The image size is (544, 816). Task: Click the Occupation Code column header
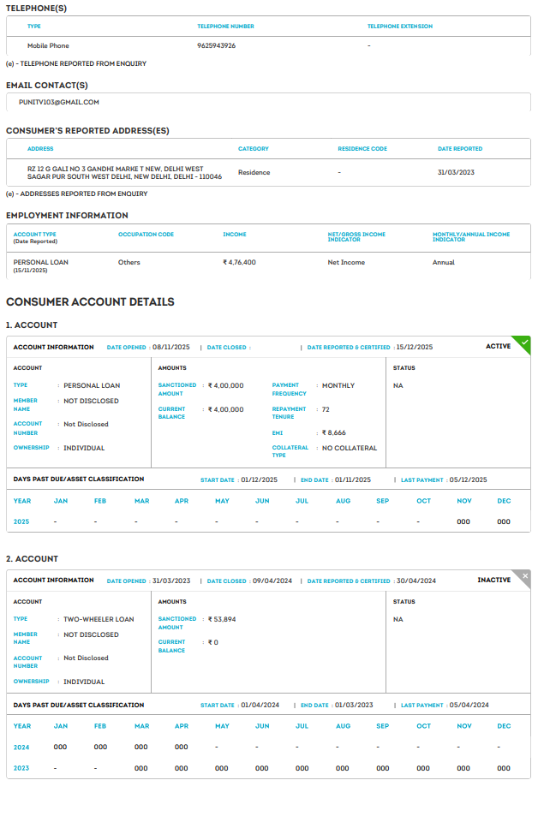(x=146, y=234)
